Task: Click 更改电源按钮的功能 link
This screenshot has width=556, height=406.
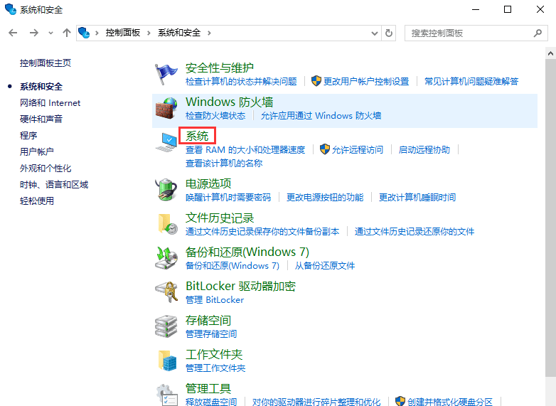Action: tap(325, 197)
